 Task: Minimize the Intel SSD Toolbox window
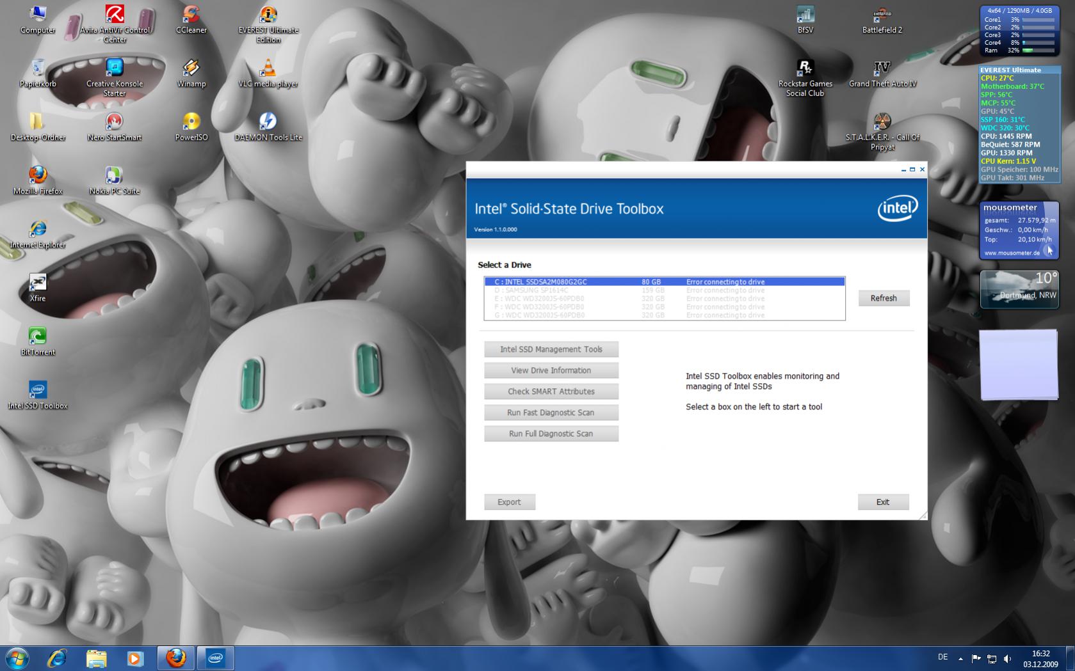[x=903, y=170]
